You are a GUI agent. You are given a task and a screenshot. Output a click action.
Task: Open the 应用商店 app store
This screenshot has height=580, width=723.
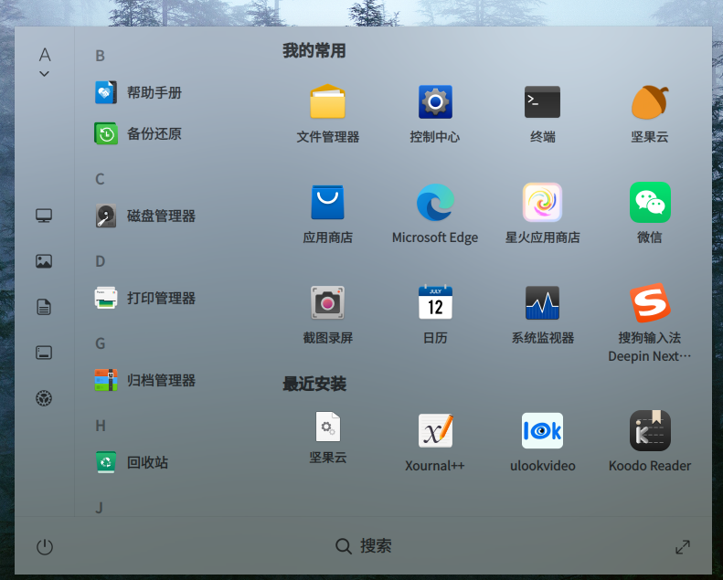coord(327,214)
